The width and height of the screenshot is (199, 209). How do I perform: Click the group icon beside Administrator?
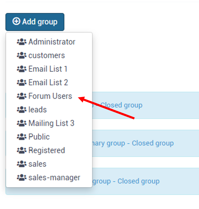(22, 42)
